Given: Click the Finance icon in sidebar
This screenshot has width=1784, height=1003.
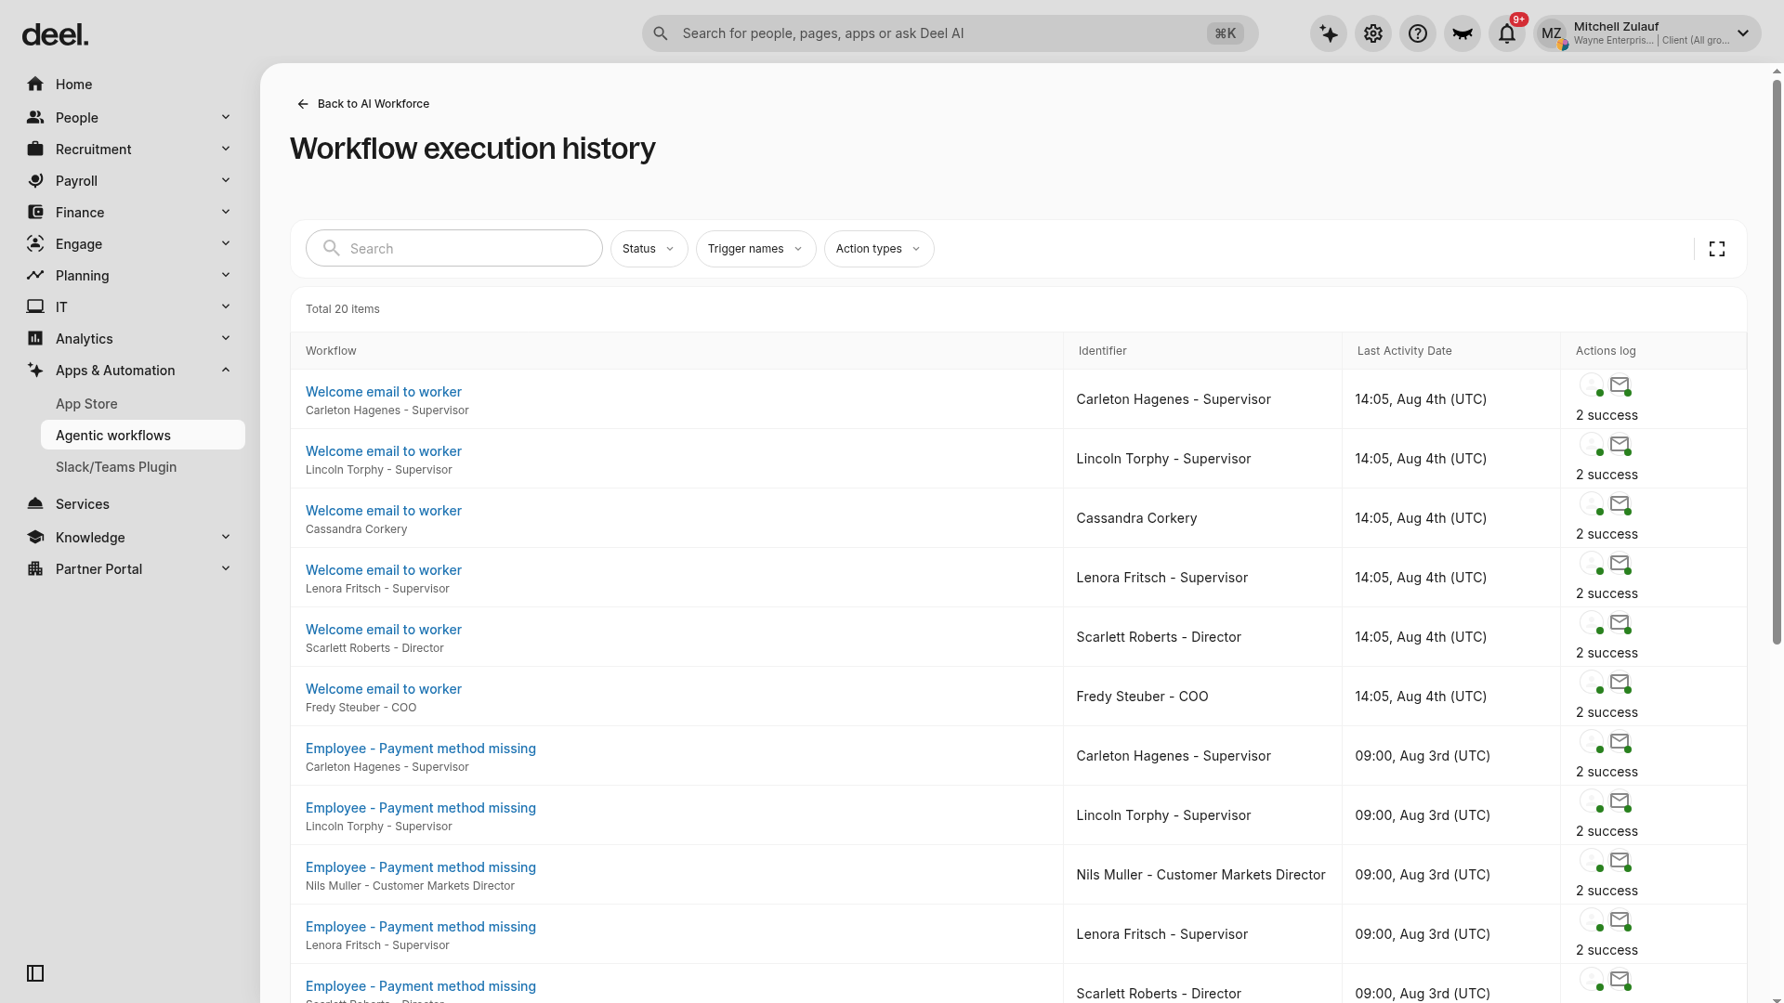Looking at the screenshot, I should 35,213.
